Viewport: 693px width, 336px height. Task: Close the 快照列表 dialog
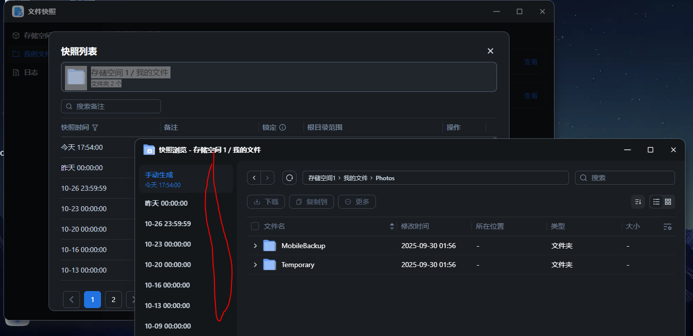490,51
